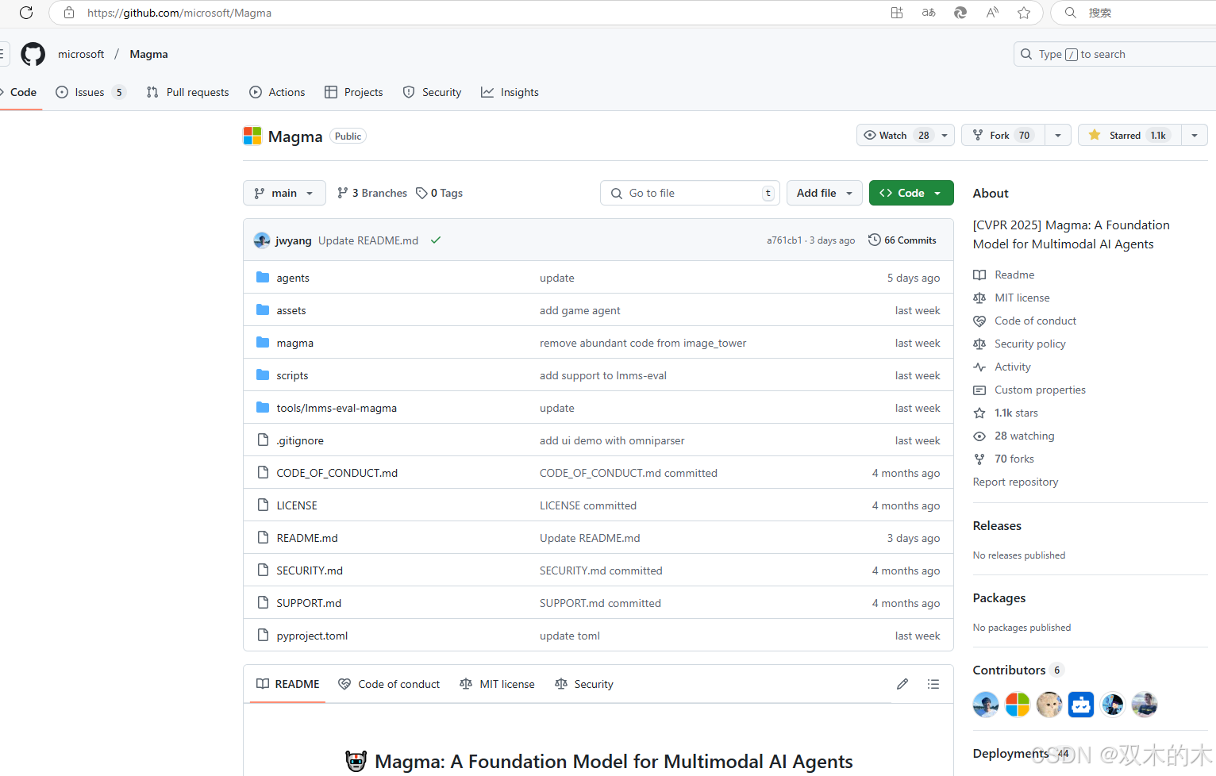
Task: Open the pyproject.toml file
Action: 312,636
